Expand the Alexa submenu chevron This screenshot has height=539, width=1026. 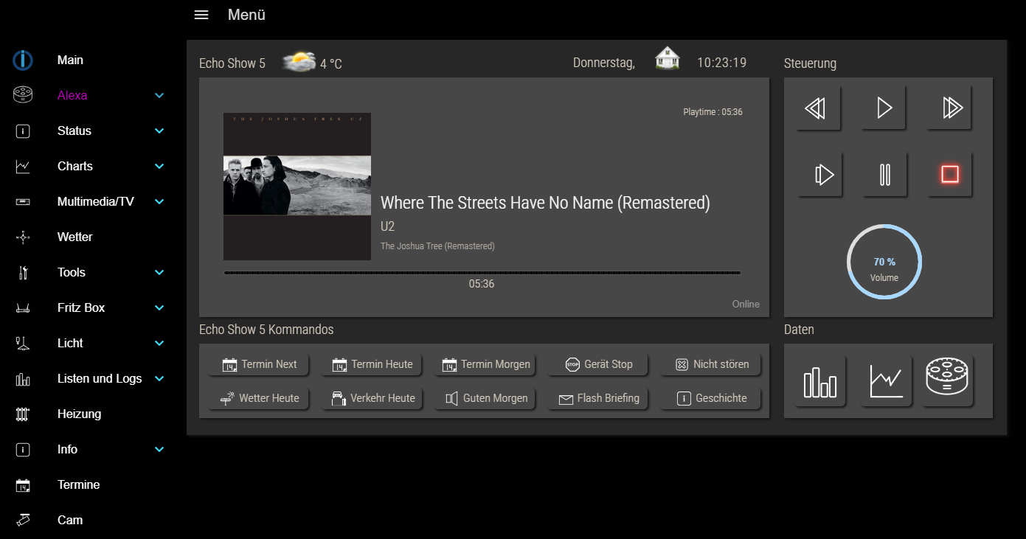[x=159, y=96]
